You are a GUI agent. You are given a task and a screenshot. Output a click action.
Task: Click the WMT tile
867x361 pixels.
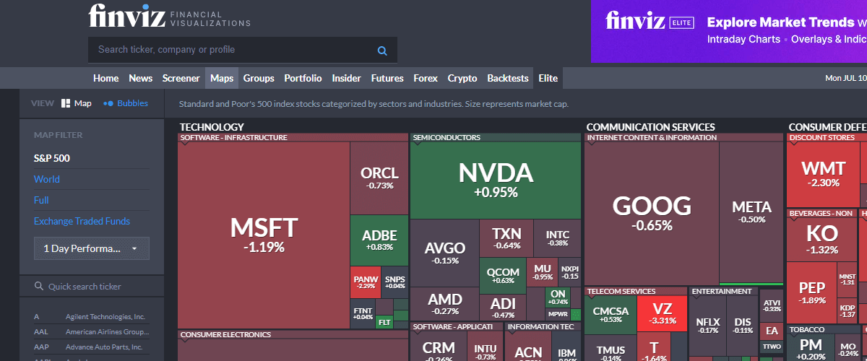click(x=823, y=174)
